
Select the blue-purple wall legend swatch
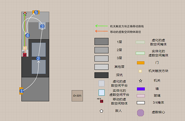[141, 89]
